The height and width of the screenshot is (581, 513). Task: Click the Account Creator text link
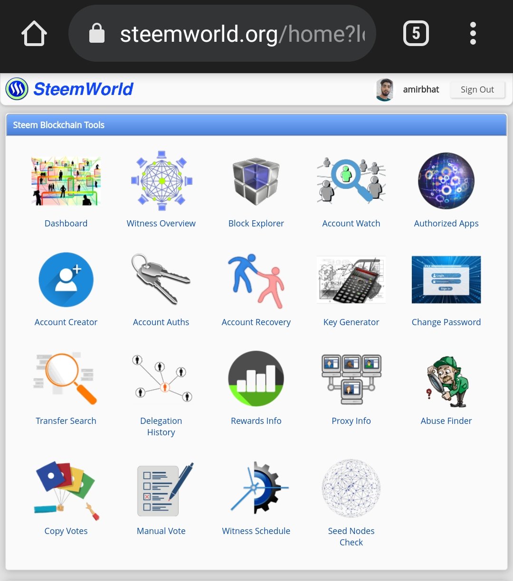[x=66, y=322]
